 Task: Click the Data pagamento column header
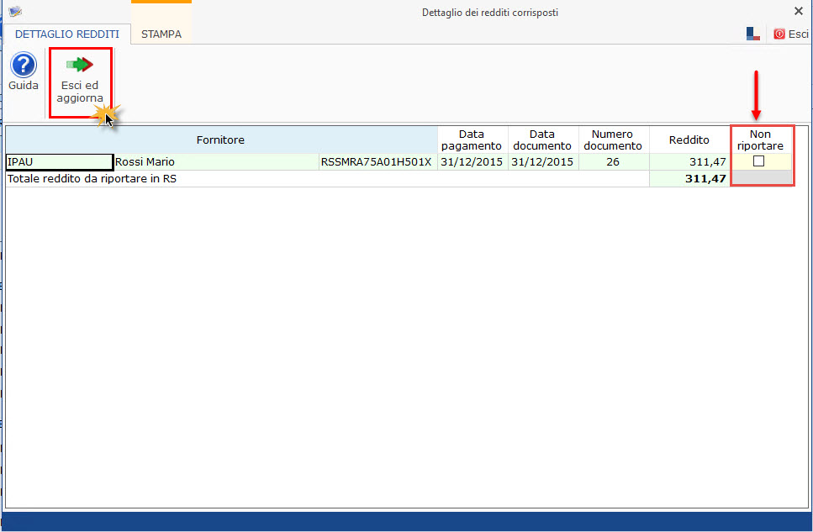472,140
